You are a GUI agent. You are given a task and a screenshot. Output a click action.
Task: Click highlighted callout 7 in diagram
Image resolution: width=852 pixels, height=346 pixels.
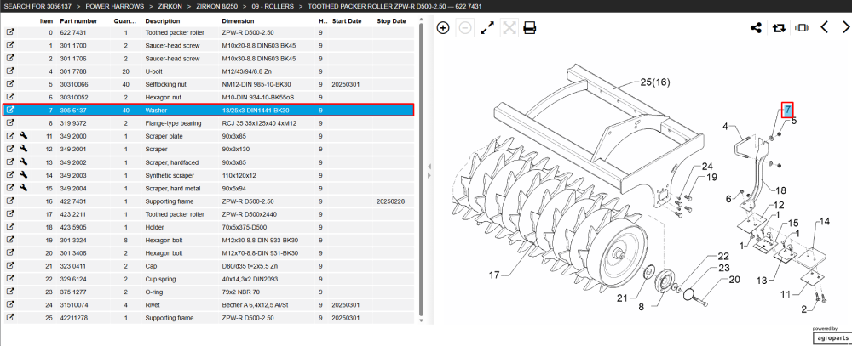point(787,110)
